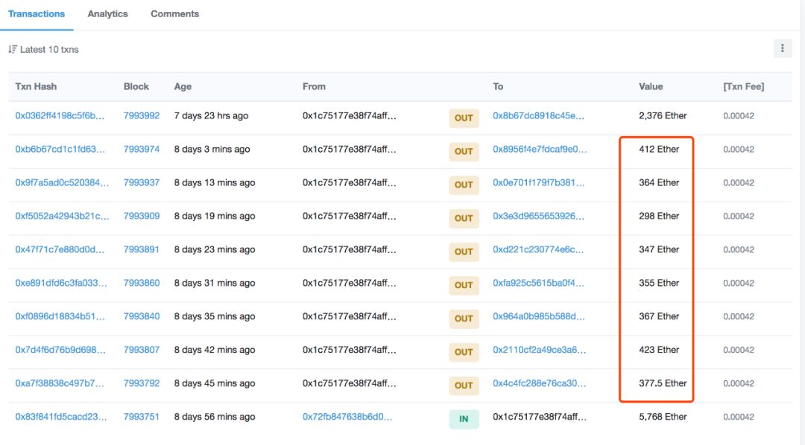805x445 pixels.
Task: Open recipient address 0x8b67dc8918c45e...
Action: pos(539,116)
